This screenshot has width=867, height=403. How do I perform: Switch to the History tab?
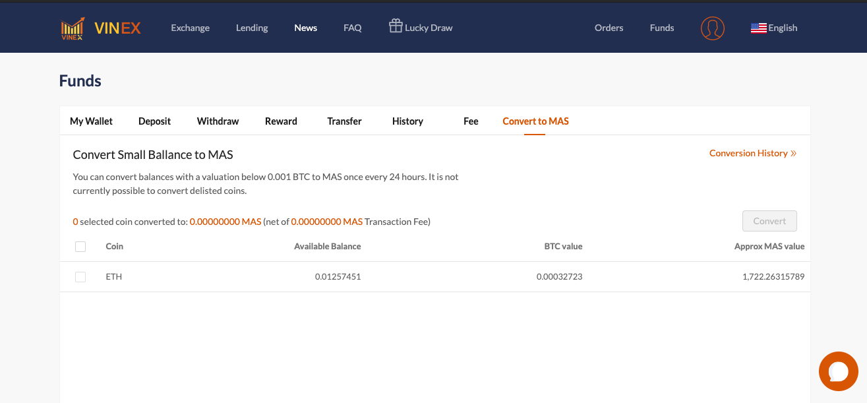coord(407,121)
